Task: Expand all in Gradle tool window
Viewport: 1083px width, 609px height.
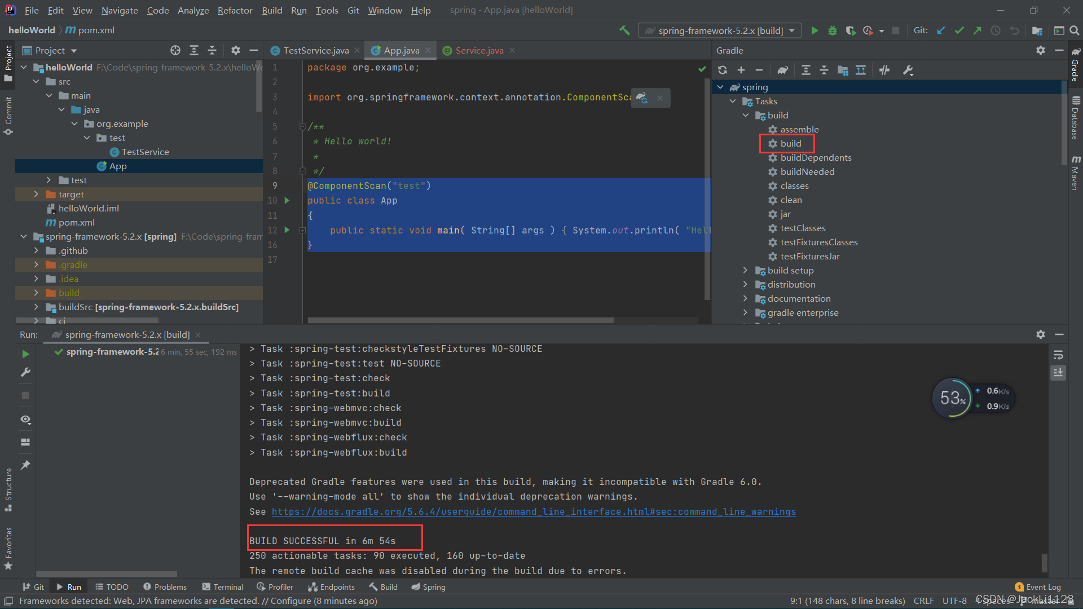Action: [x=806, y=70]
